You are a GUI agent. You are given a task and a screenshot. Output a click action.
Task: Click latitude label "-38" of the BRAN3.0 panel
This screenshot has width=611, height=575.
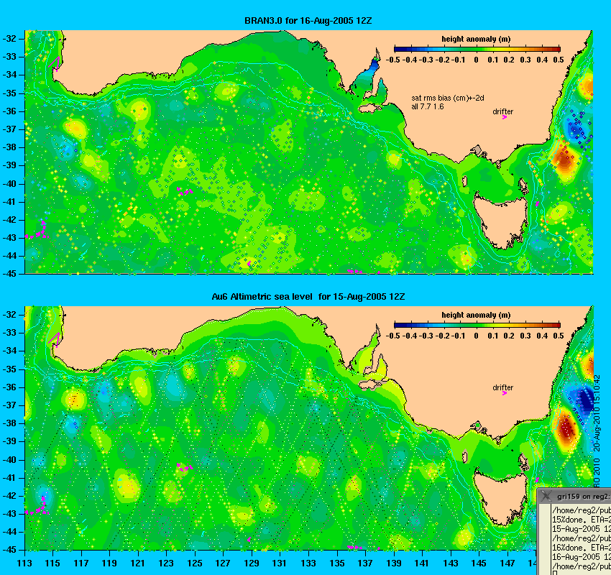pyautogui.click(x=9, y=147)
